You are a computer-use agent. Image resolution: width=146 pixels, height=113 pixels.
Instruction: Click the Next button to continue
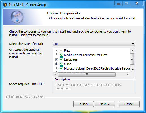105,104
